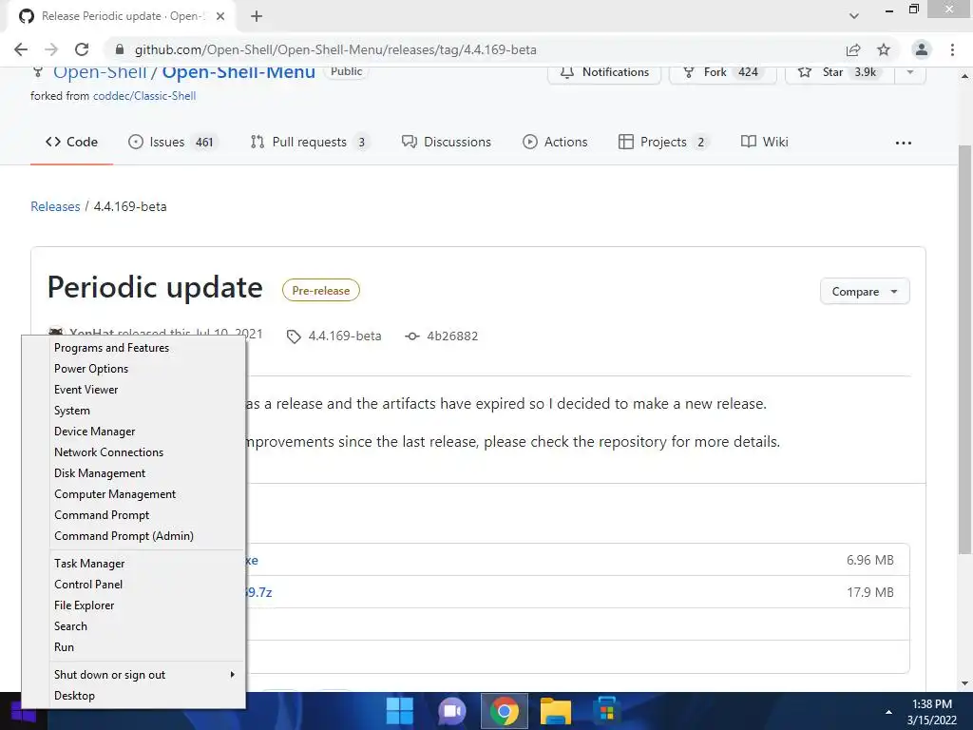Open the Chrome profile avatar icon
The height and width of the screenshot is (730, 973).
(x=922, y=49)
